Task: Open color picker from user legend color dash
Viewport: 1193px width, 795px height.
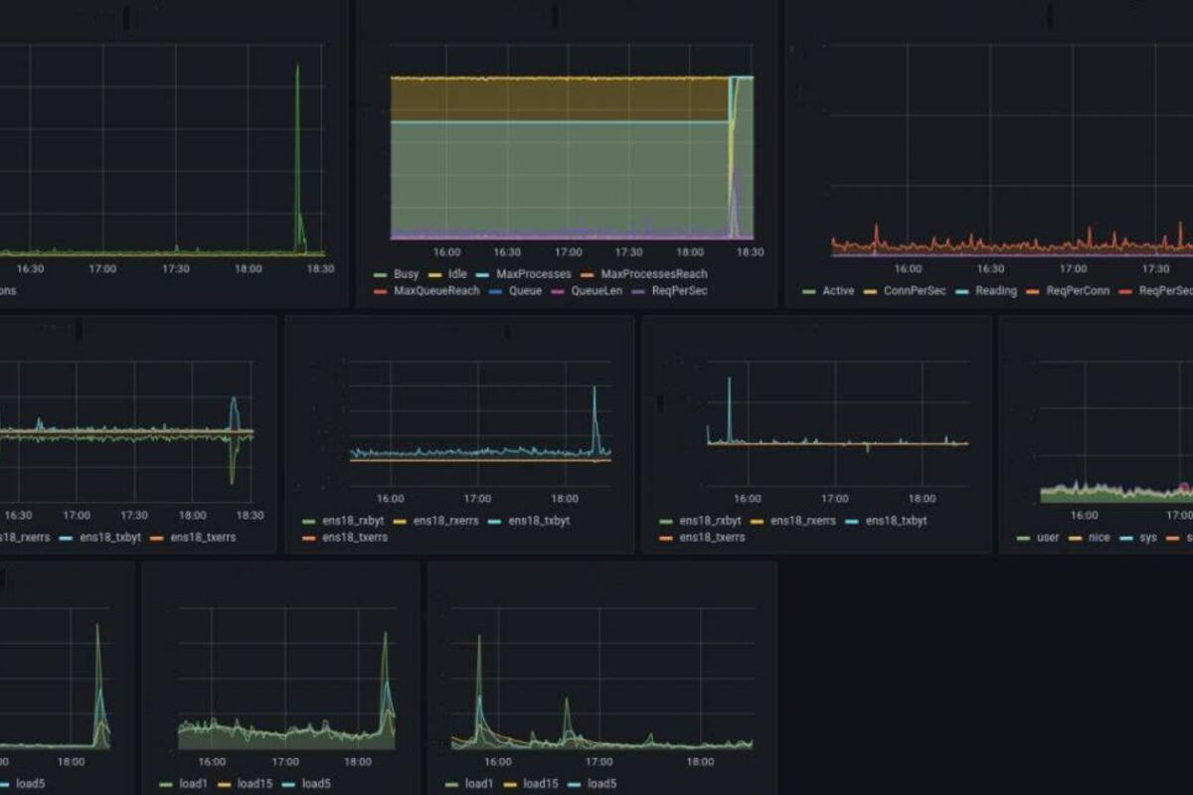Action: point(1022,538)
